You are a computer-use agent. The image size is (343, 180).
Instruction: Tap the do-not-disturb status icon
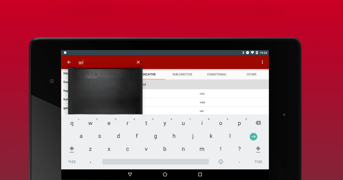[x=248, y=53]
